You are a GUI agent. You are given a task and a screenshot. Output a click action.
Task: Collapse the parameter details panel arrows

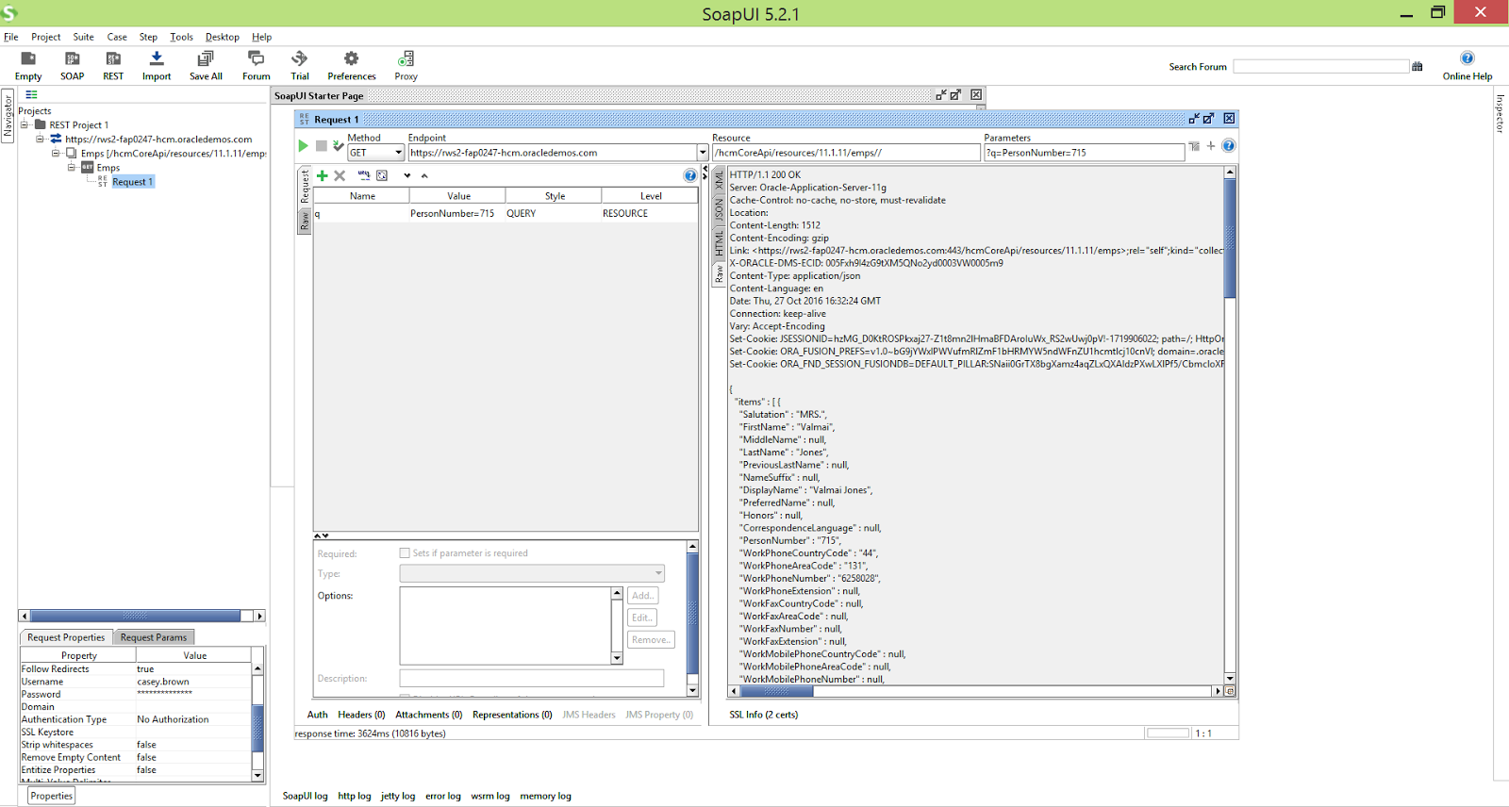[322, 535]
